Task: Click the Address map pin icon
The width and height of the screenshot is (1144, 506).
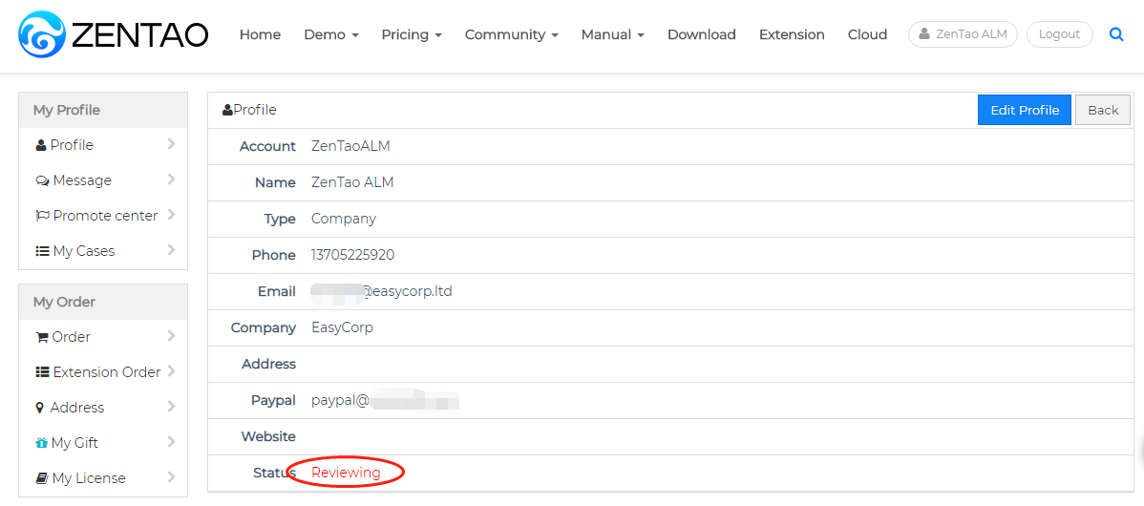Action: 40,408
